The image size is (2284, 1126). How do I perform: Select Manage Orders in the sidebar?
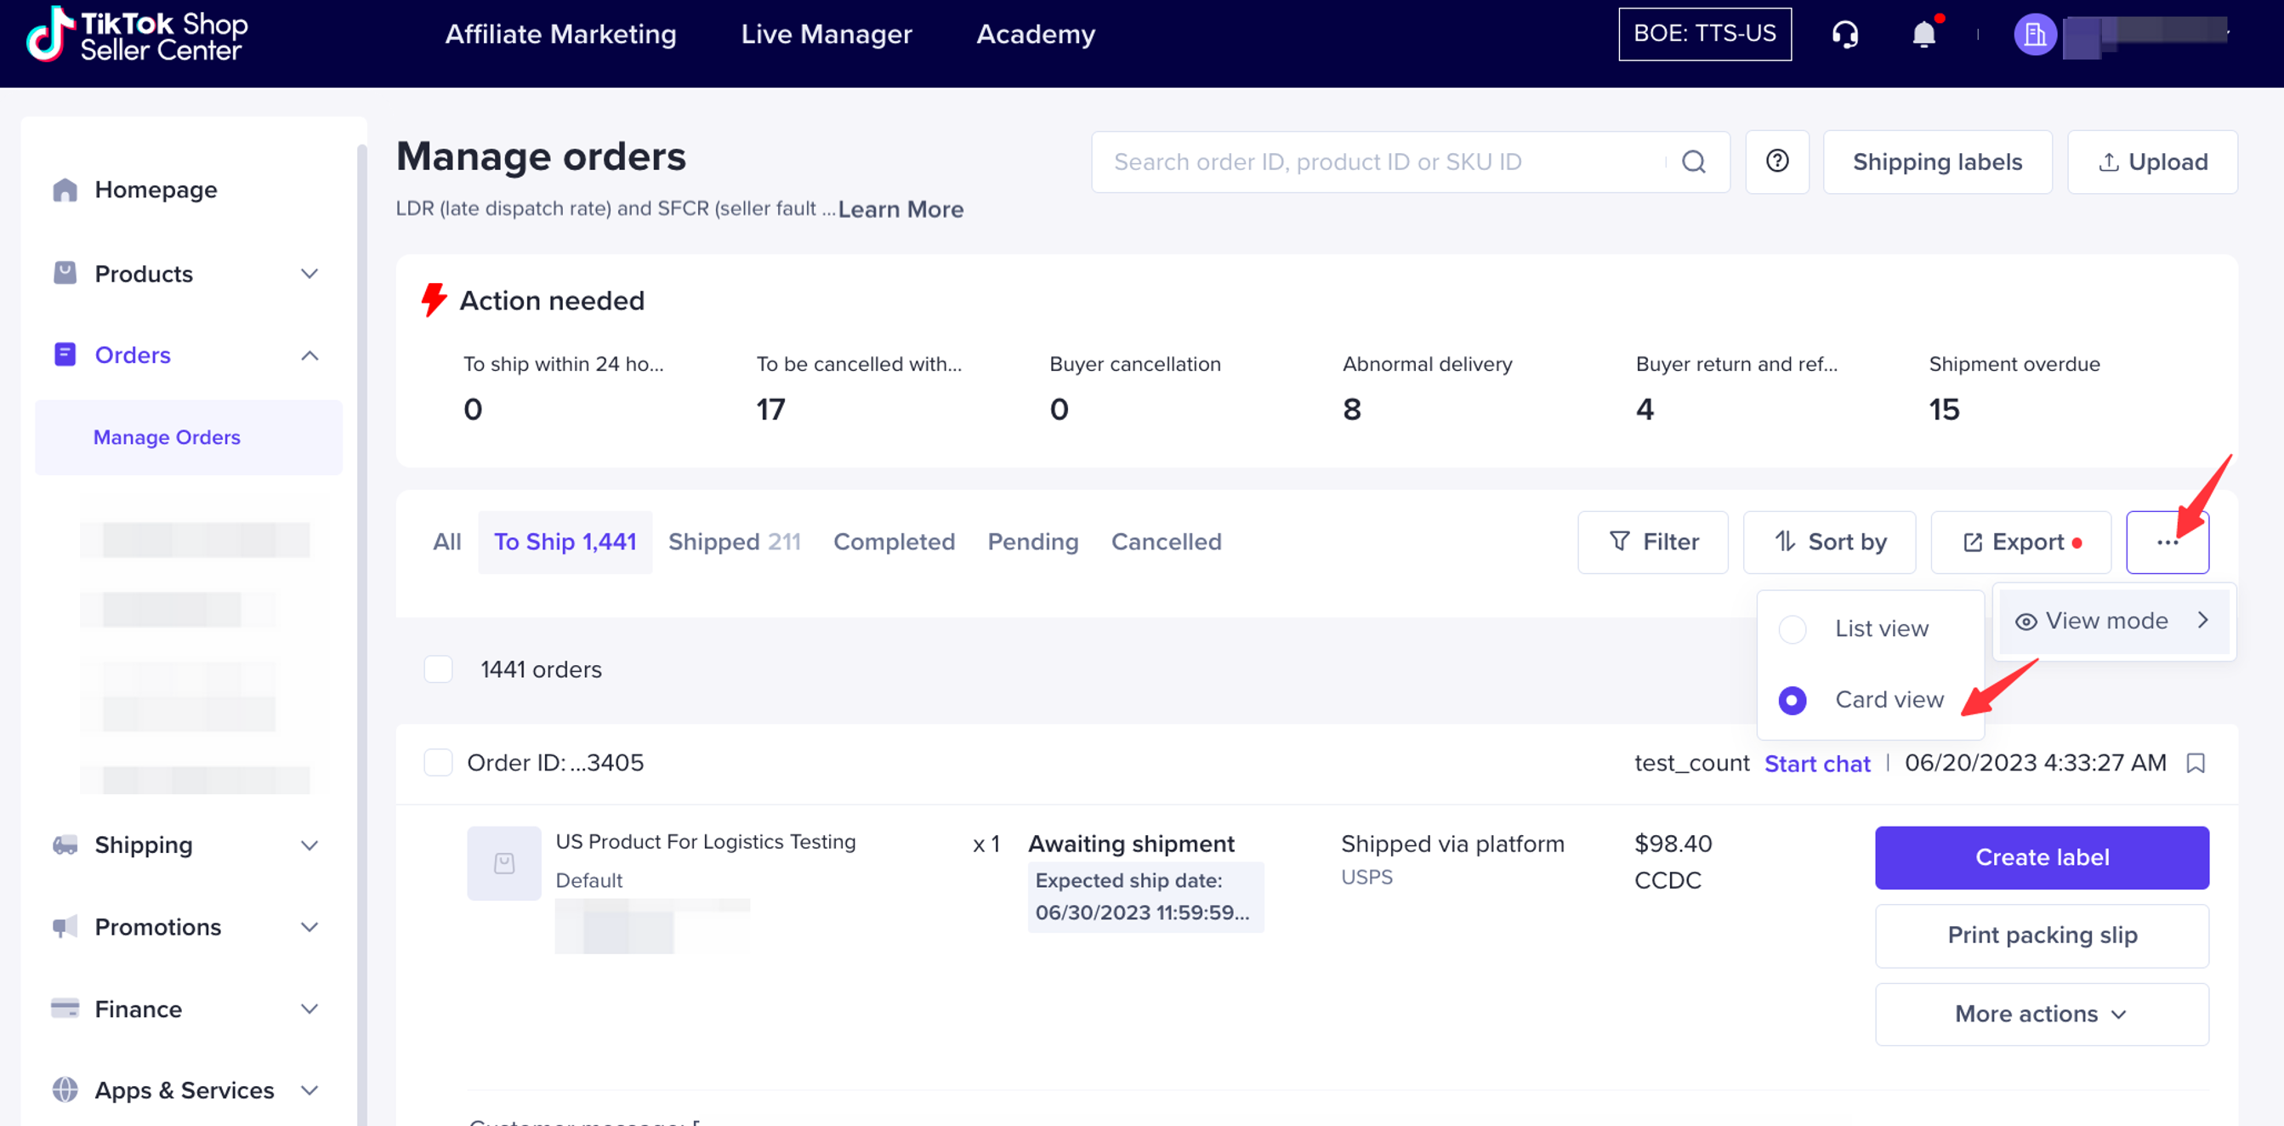point(188,437)
